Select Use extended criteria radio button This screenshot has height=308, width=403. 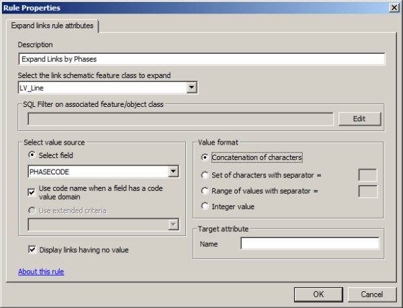pyautogui.click(x=32, y=210)
